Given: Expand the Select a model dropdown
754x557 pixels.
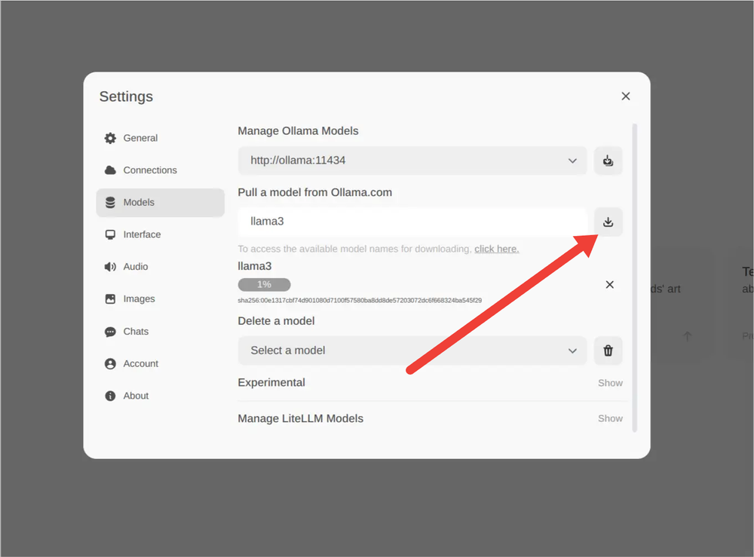Looking at the screenshot, I should (x=412, y=350).
